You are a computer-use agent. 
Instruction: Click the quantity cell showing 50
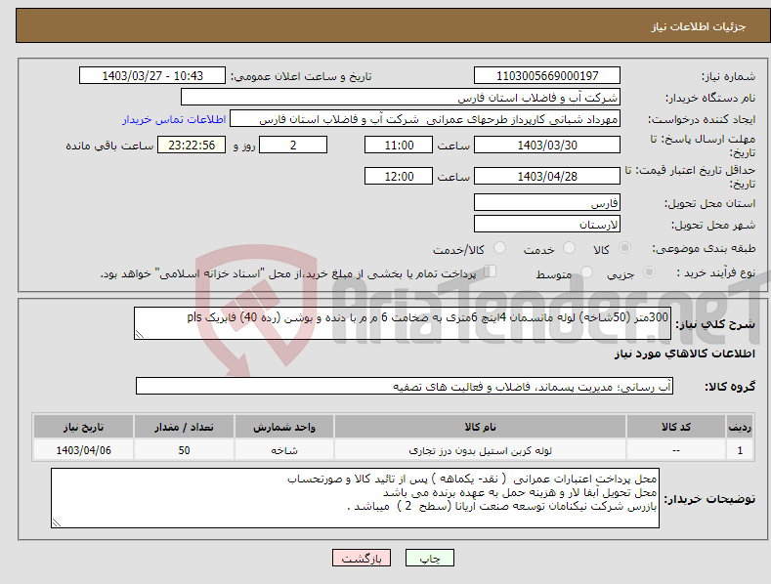coord(184,450)
